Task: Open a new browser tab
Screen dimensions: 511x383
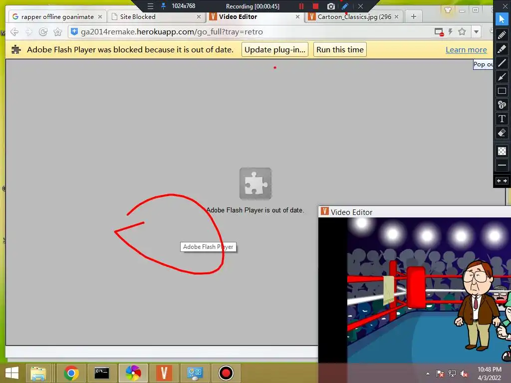Action: click(414, 16)
